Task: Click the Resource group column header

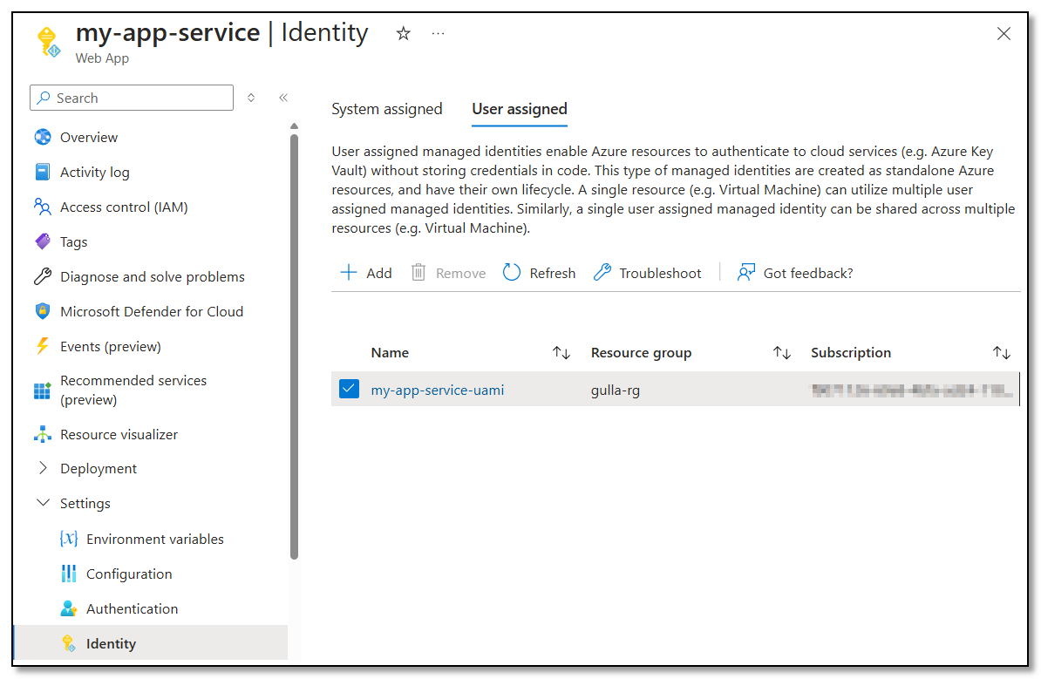Action: [x=642, y=352]
